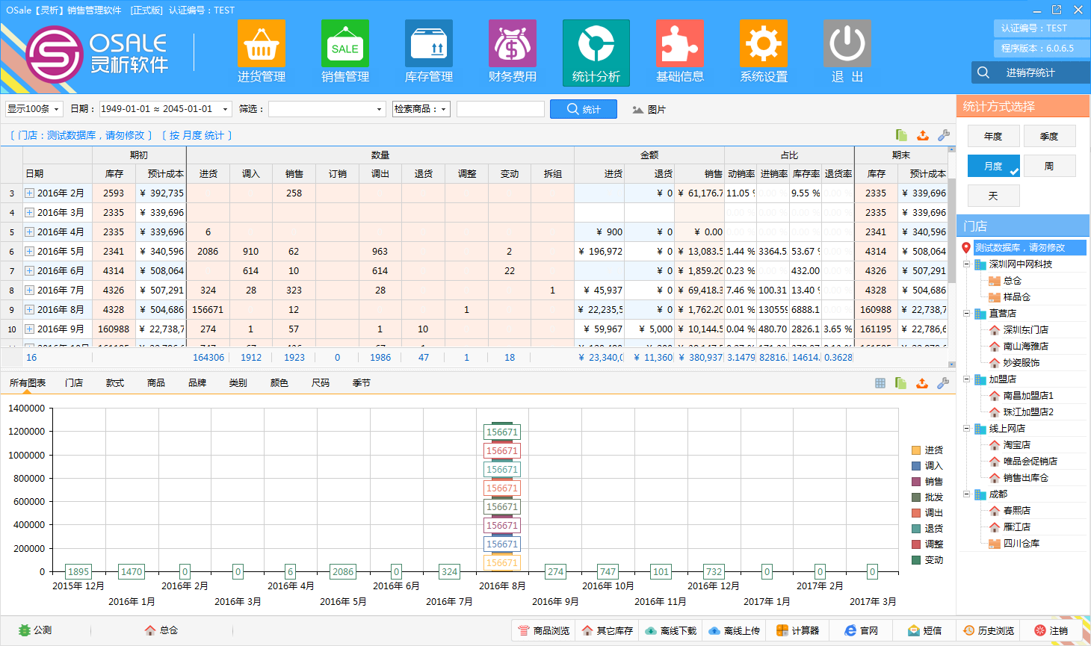The image size is (1091, 646).
Task: Click 注销 to log out
Action: pyautogui.click(x=1051, y=631)
